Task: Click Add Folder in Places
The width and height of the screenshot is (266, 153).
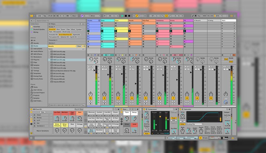Action: pyautogui.click(x=37, y=101)
